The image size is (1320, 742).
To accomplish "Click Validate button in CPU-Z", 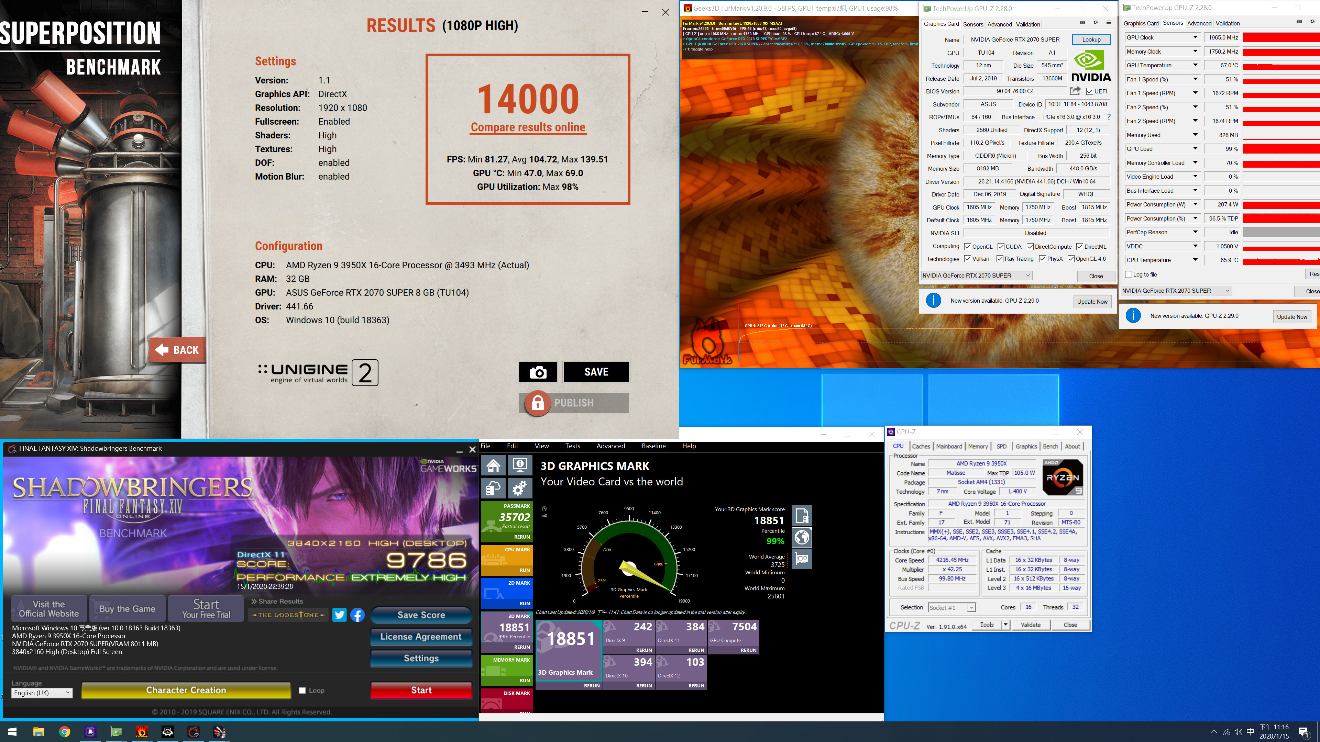I will coord(1030,624).
